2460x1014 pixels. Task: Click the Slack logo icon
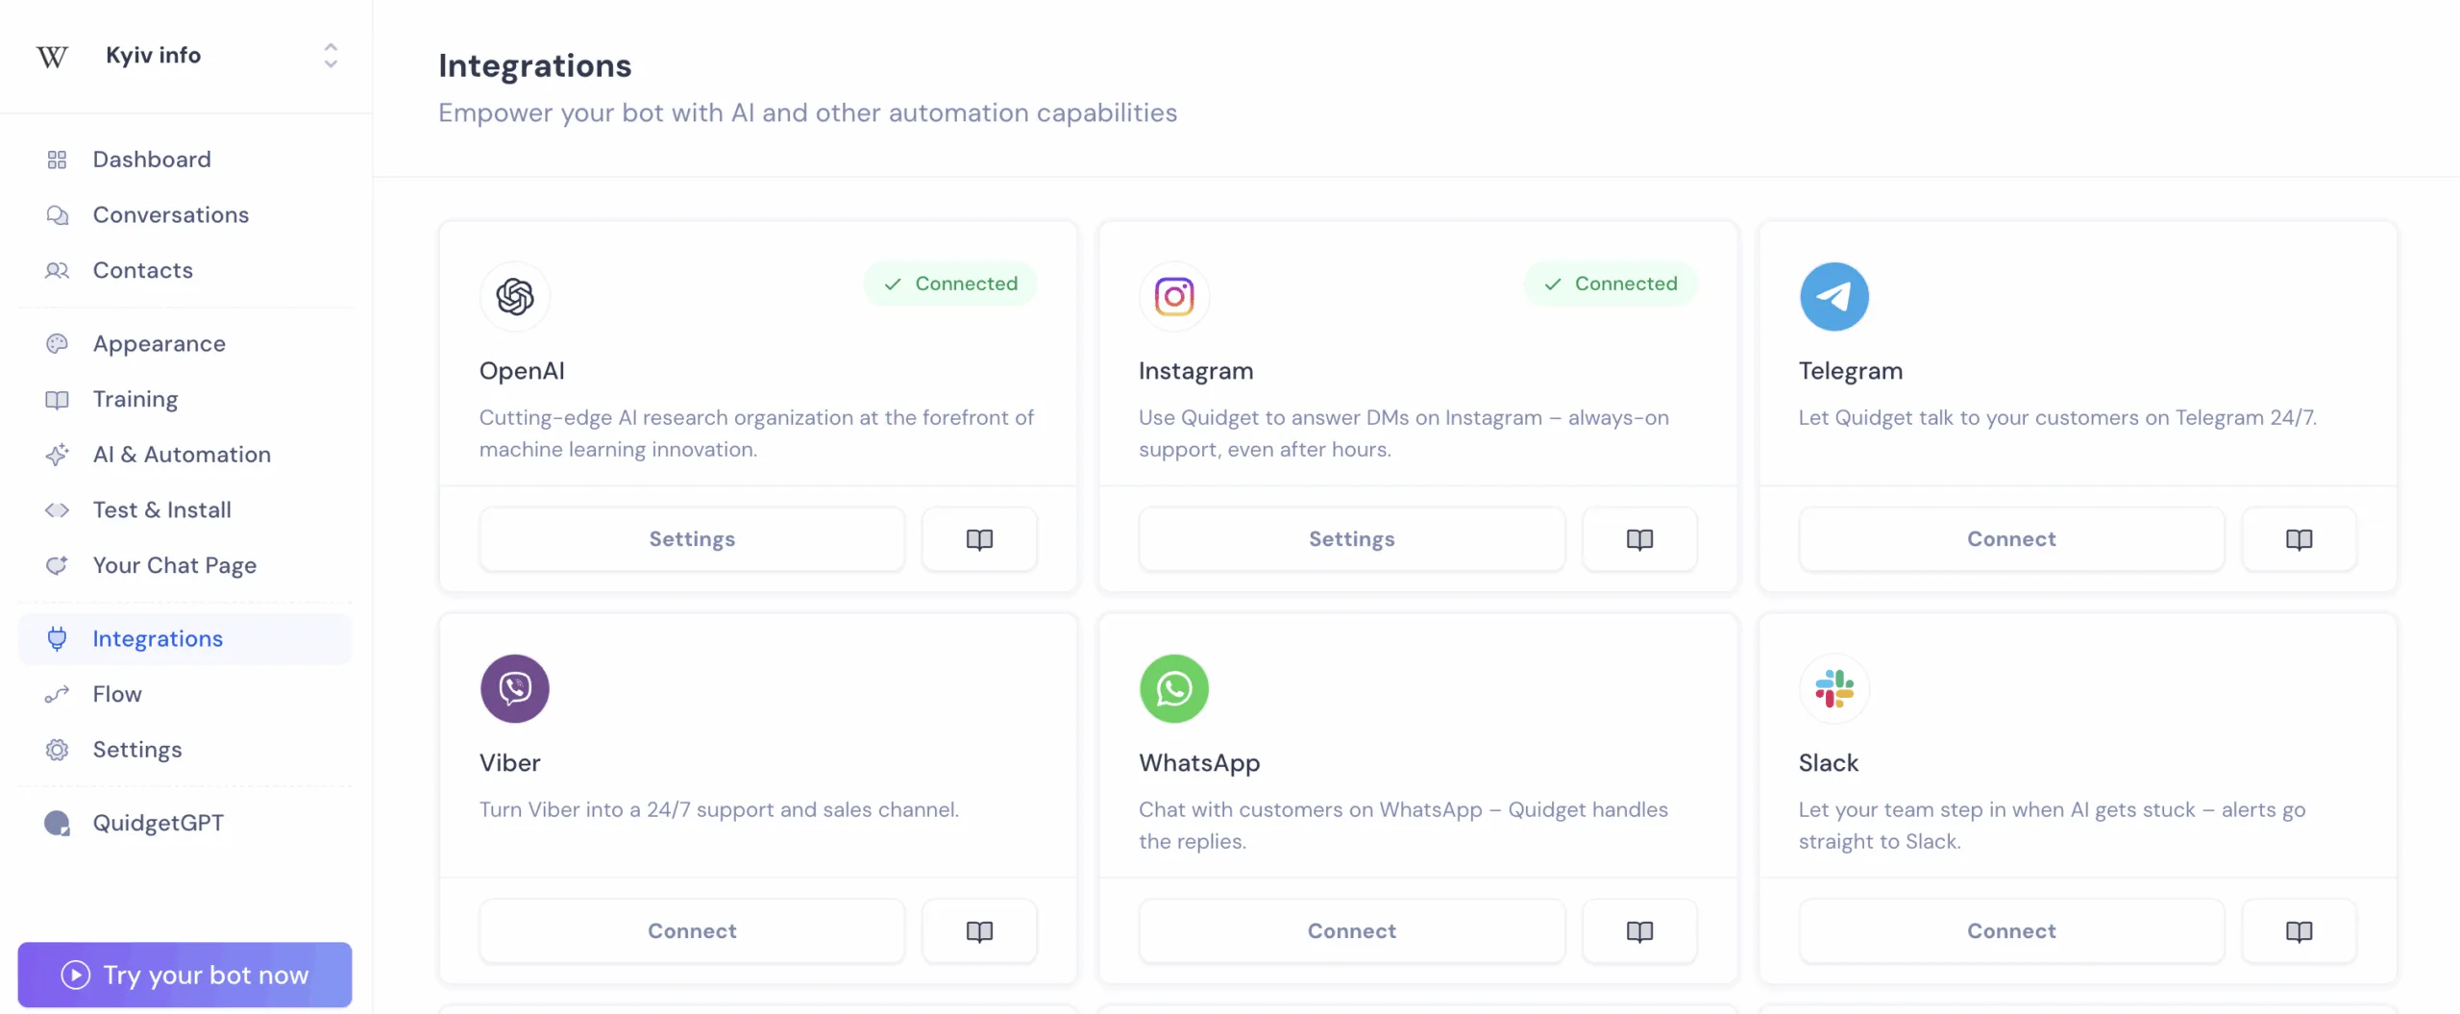coord(1833,688)
